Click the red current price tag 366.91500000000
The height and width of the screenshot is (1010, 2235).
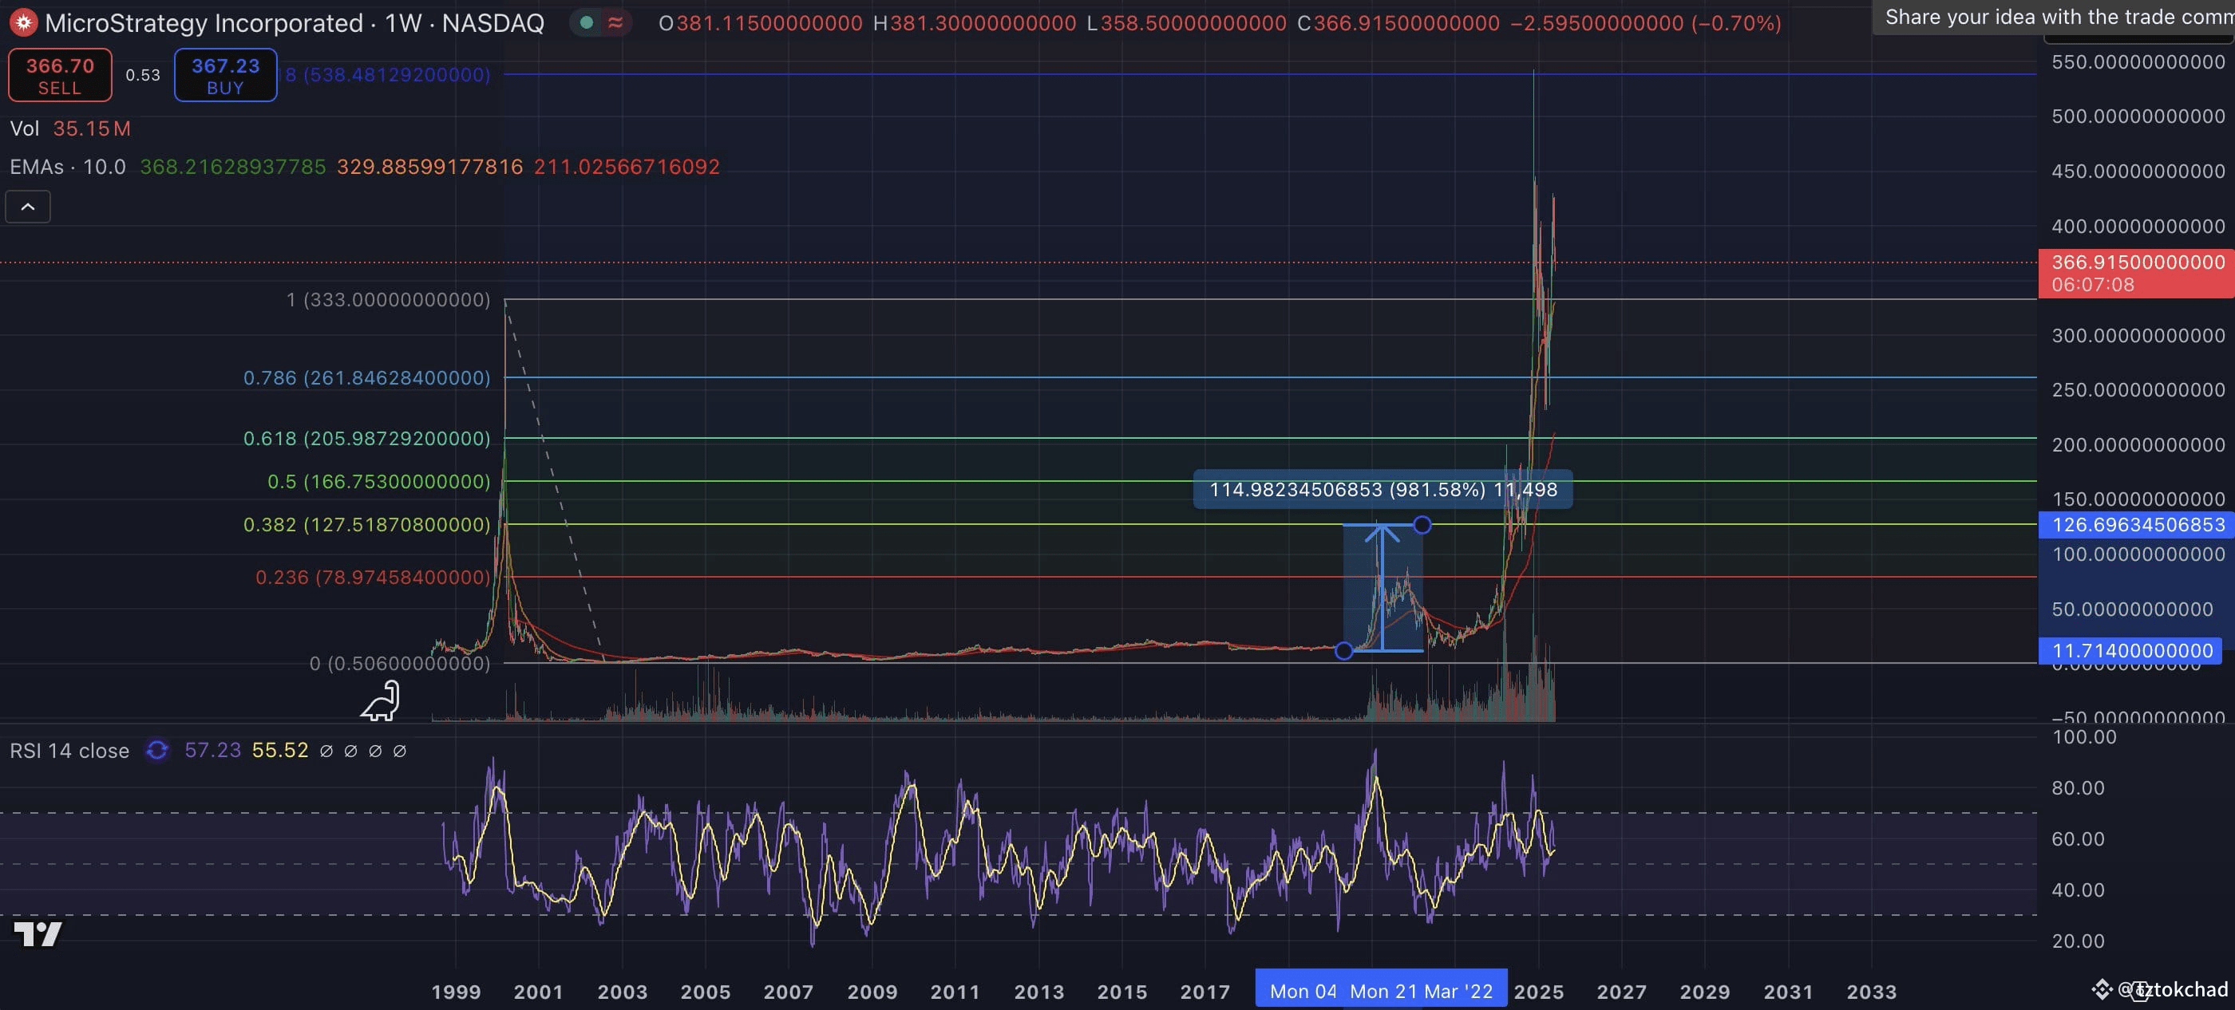tap(2136, 273)
